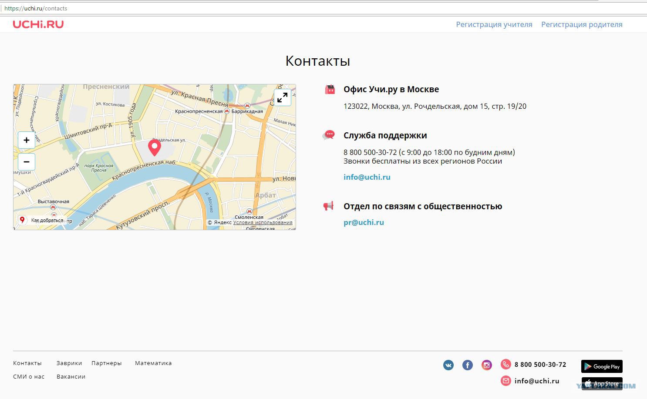This screenshot has height=399, width=647.
Task: Email info@uchi.ru in support section
Action: point(367,177)
